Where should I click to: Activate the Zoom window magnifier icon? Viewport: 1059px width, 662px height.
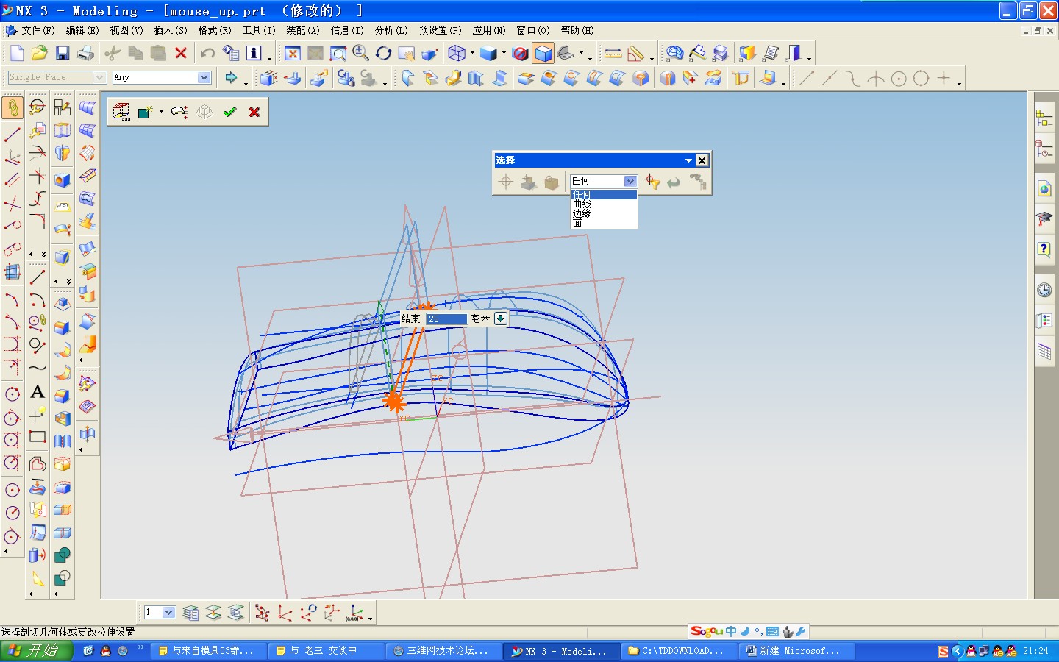pyautogui.click(x=338, y=53)
